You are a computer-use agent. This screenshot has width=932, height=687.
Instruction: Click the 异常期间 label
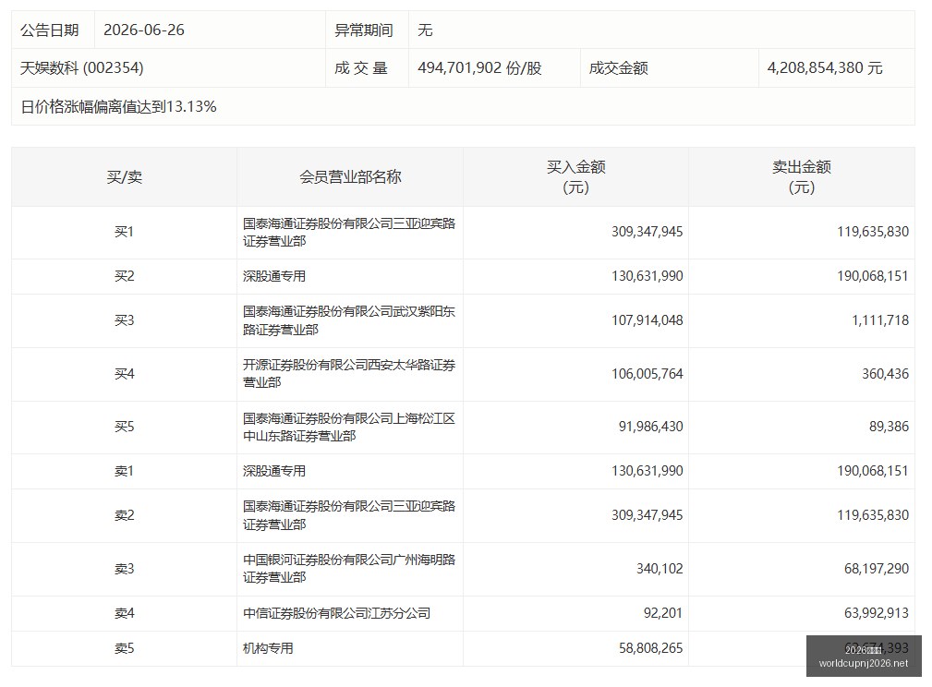(x=363, y=30)
